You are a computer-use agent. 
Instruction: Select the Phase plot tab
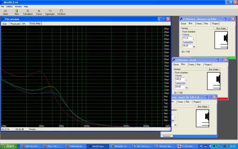pyautogui.click(x=15, y=24)
